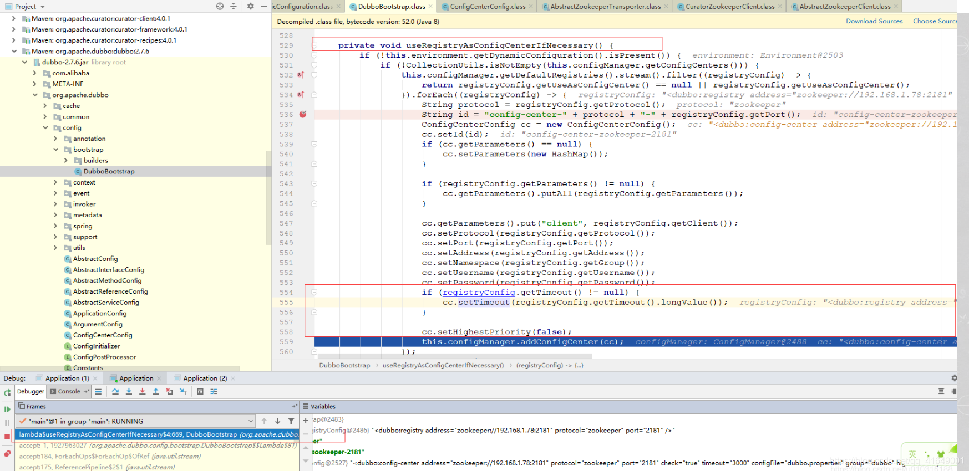Open Evaluate Expression calculator icon
969x471 pixels.
200,391
